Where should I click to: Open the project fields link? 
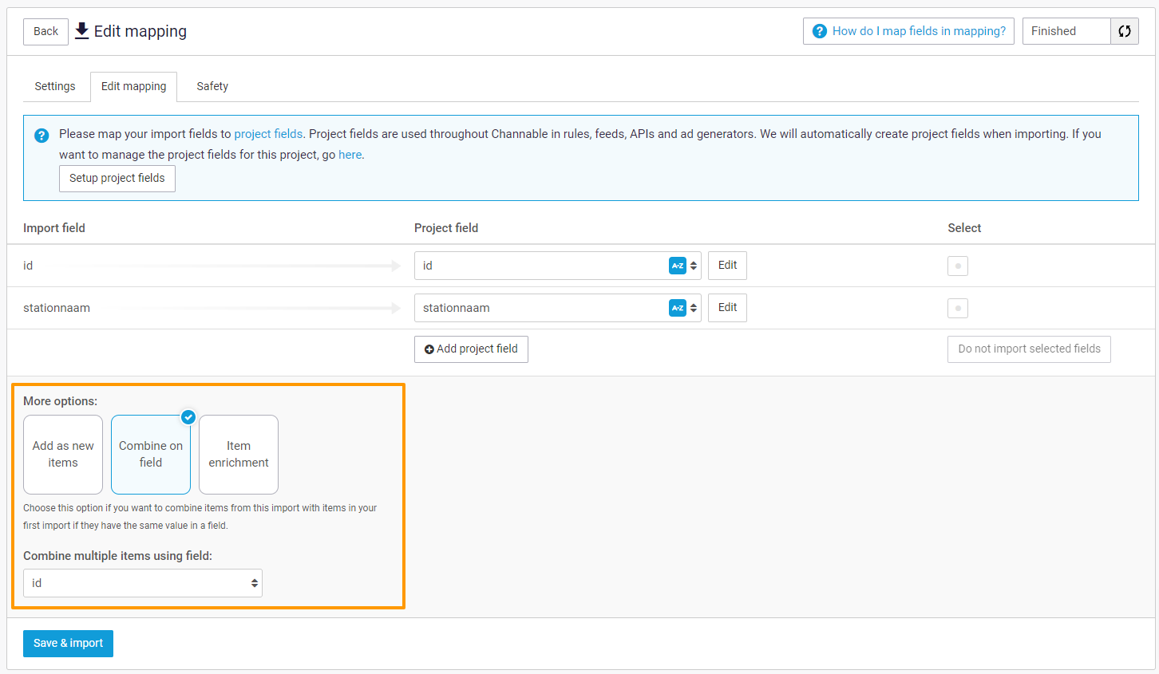tap(268, 134)
